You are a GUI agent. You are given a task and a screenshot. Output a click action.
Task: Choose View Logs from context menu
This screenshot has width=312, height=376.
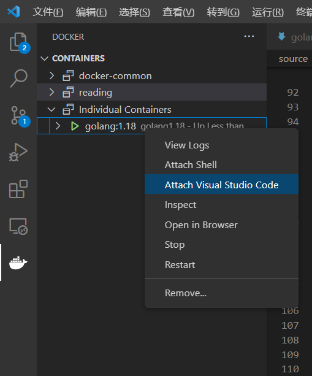(221, 145)
